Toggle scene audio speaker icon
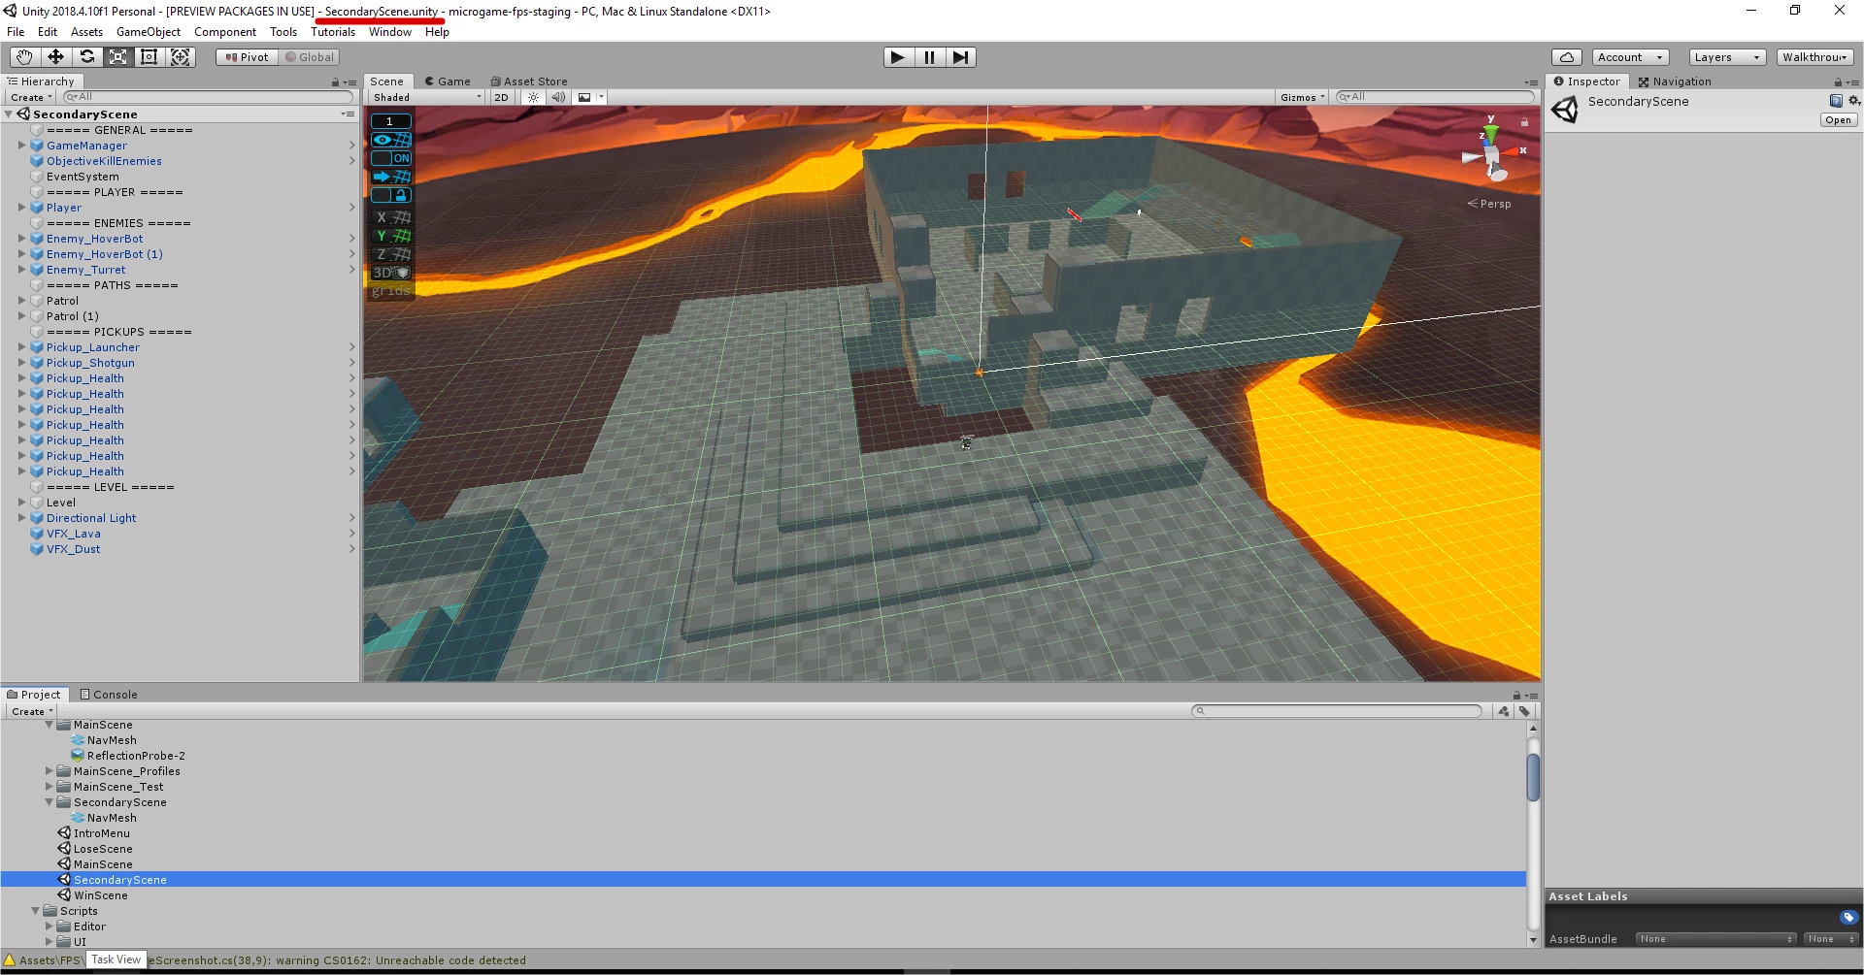This screenshot has width=1864, height=975. [x=558, y=97]
